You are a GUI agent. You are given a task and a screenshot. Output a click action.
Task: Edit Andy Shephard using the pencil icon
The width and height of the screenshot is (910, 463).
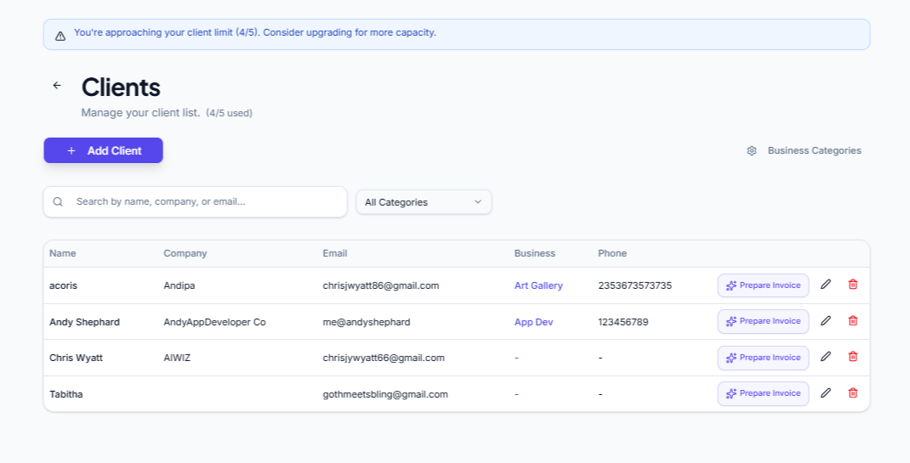[825, 321]
